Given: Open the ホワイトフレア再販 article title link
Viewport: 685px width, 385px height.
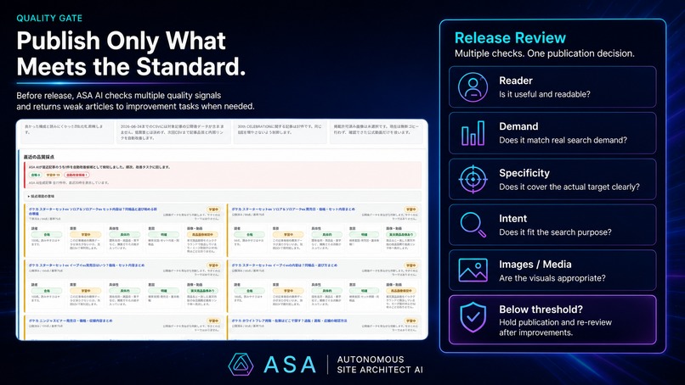Looking at the screenshot, I should click(289, 321).
